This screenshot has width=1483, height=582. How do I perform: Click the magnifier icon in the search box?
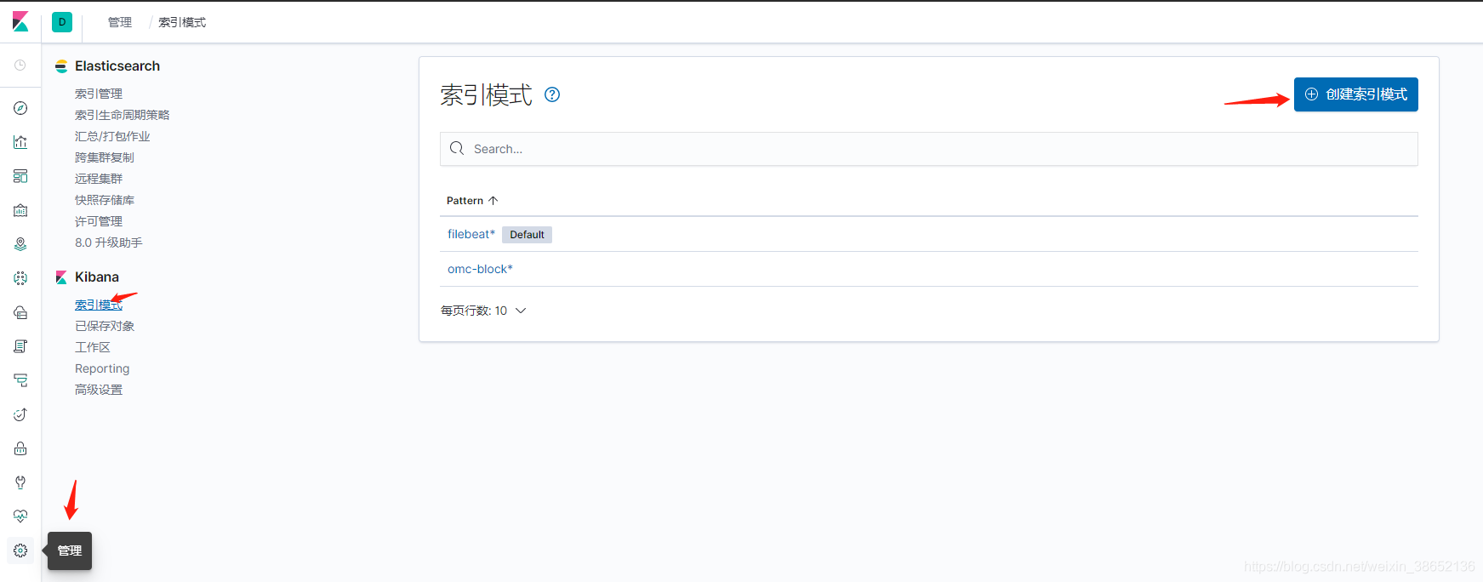457,148
